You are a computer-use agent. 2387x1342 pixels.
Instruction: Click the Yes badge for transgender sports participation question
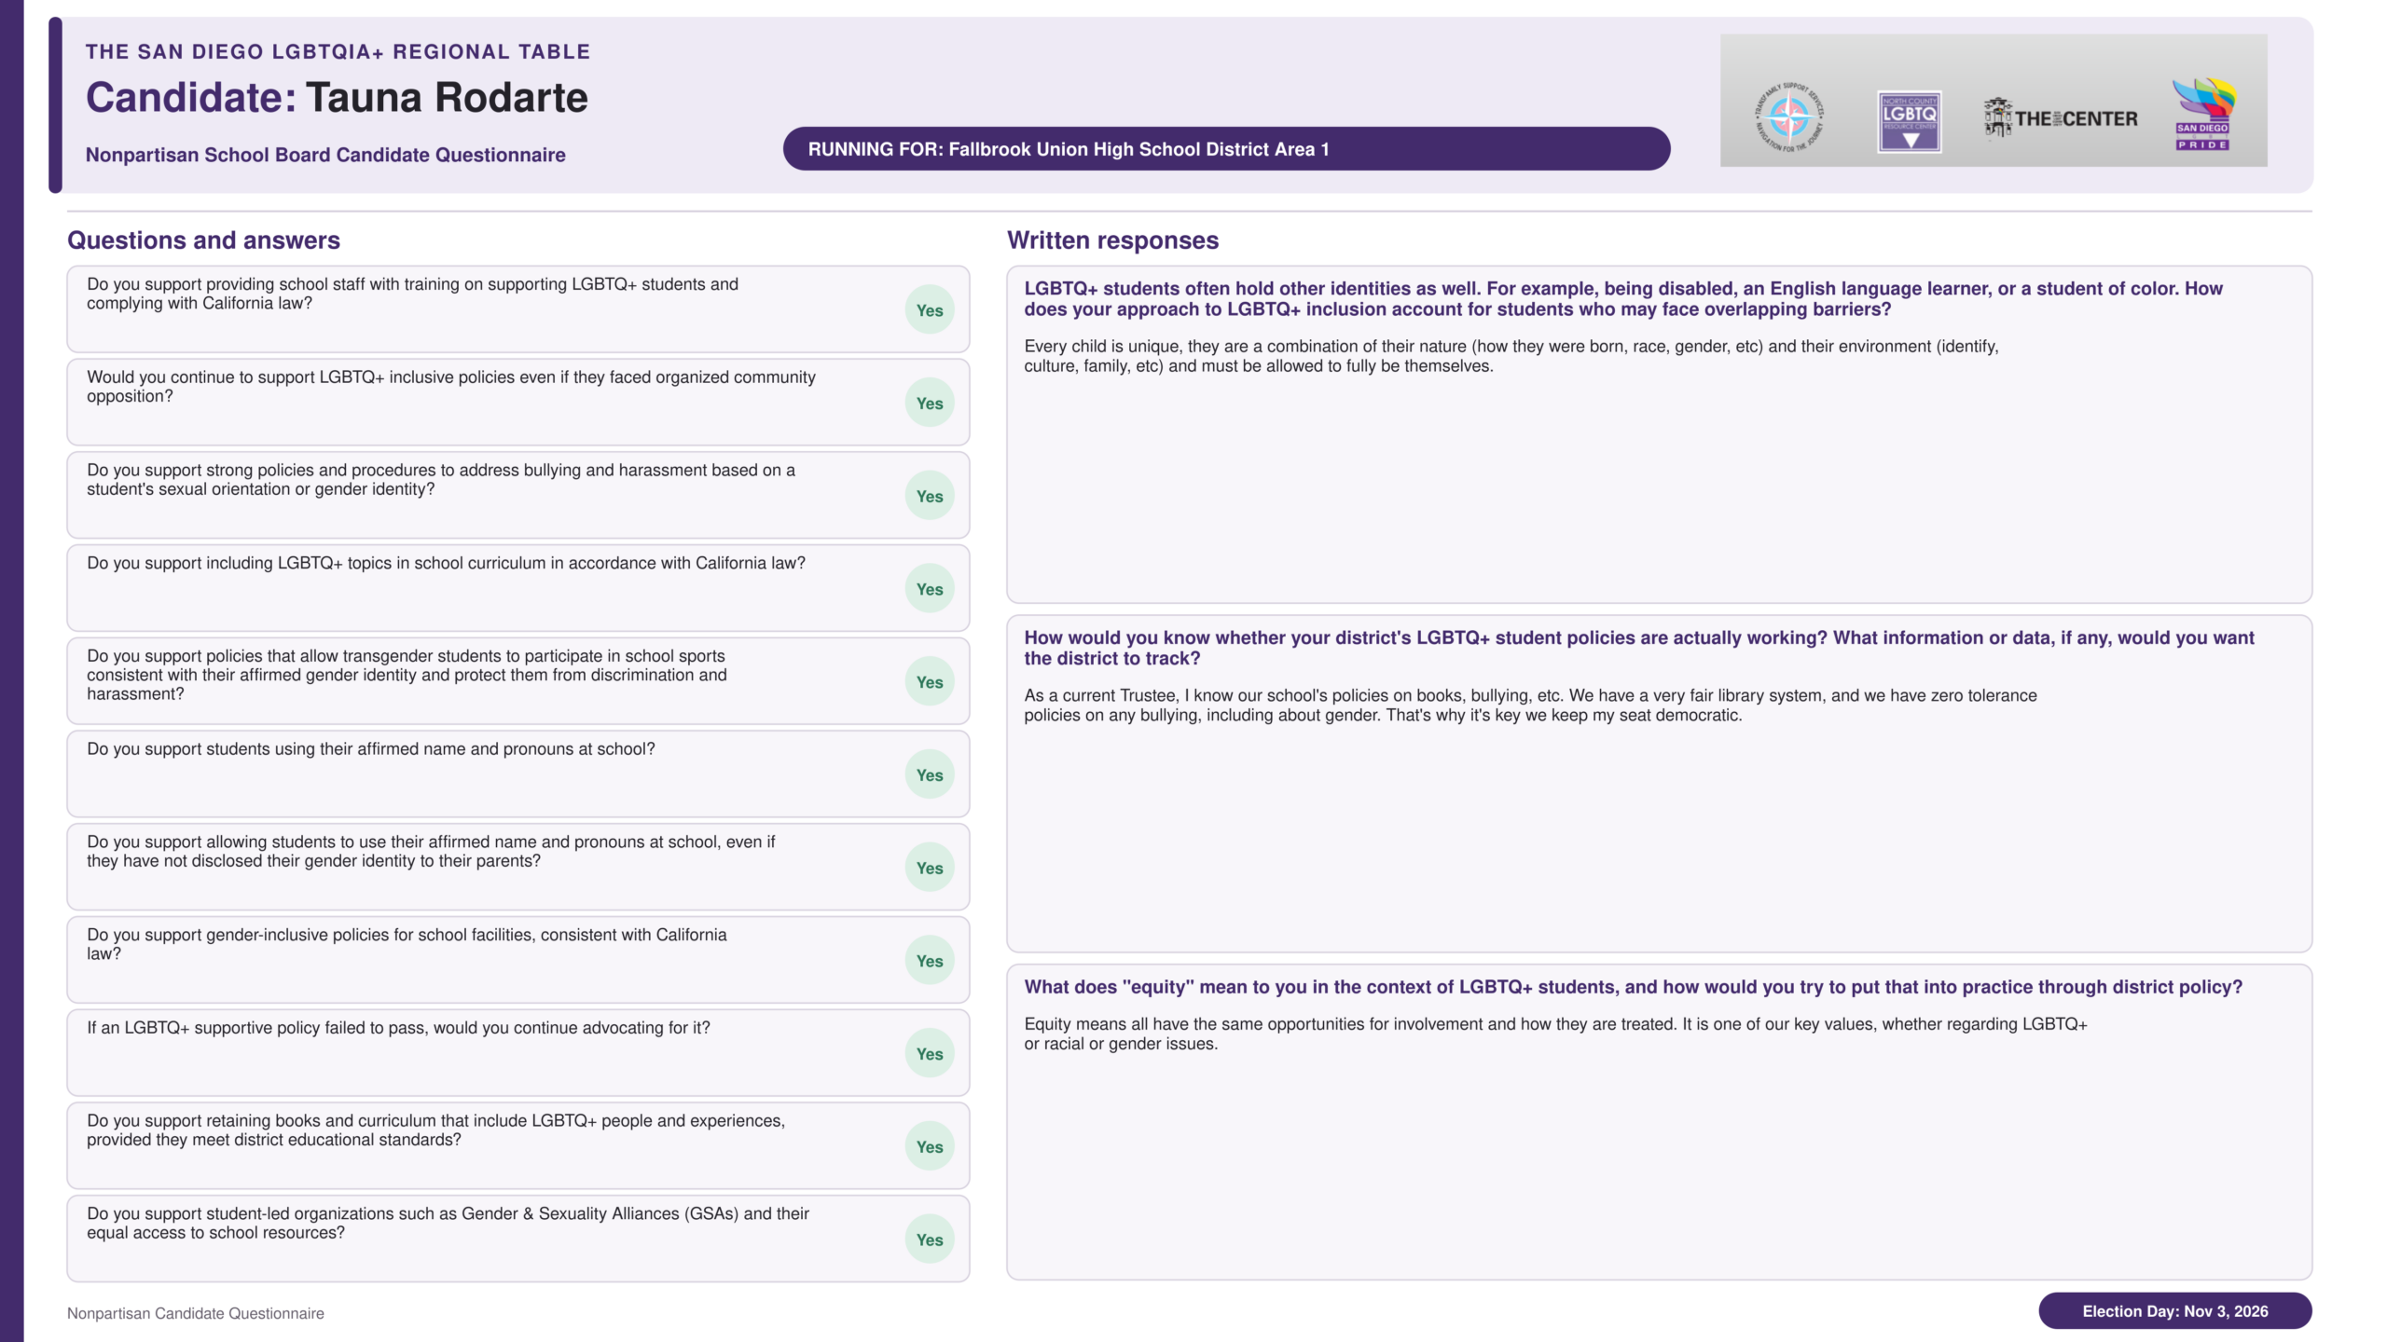[x=930, y=682]
